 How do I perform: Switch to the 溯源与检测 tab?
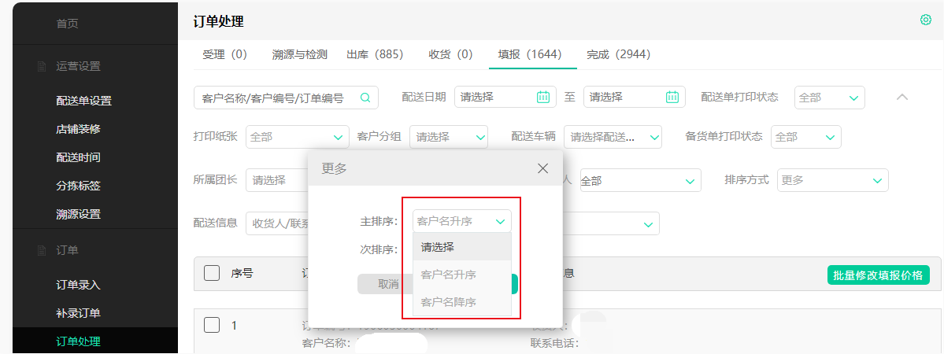point(299,55)
